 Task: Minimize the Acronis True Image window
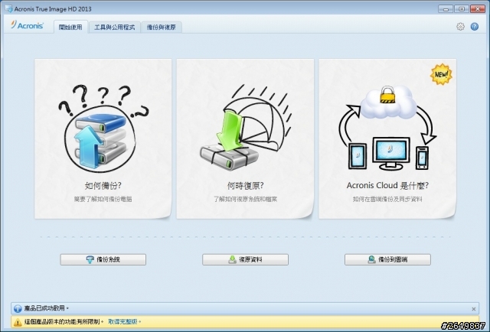coord(446,9)
